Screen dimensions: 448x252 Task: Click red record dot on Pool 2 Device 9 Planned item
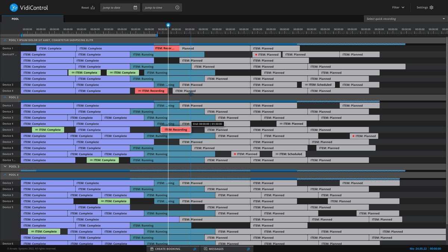point(234,154)
